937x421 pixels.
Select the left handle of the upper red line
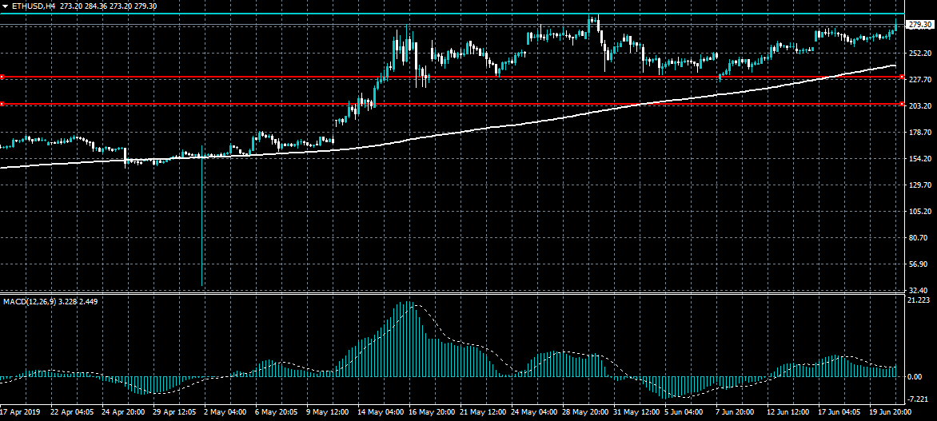2,77
